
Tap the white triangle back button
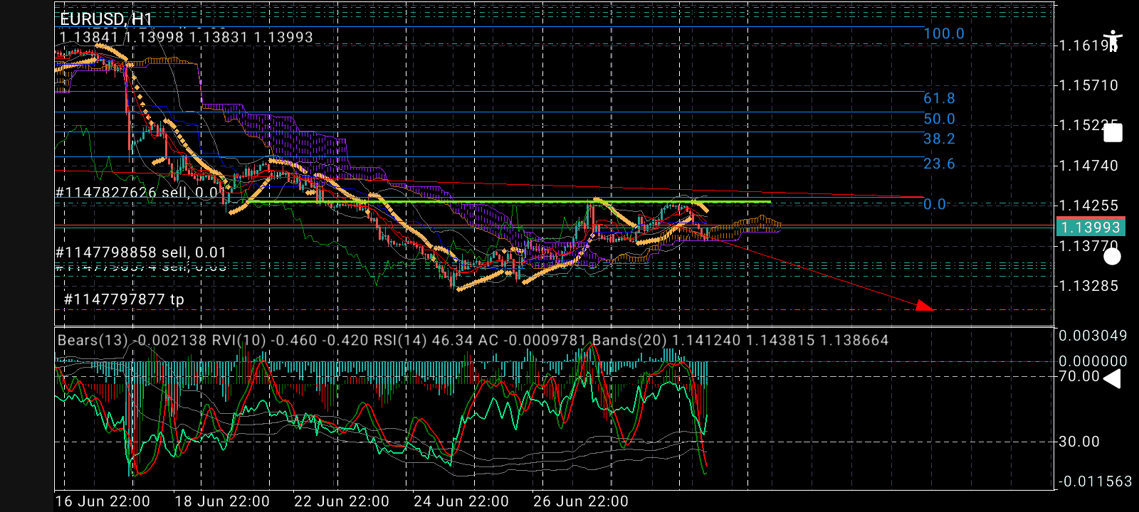point(1112,379)
